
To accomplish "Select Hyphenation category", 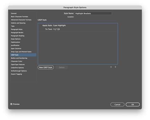I will (x=16, y=42).
